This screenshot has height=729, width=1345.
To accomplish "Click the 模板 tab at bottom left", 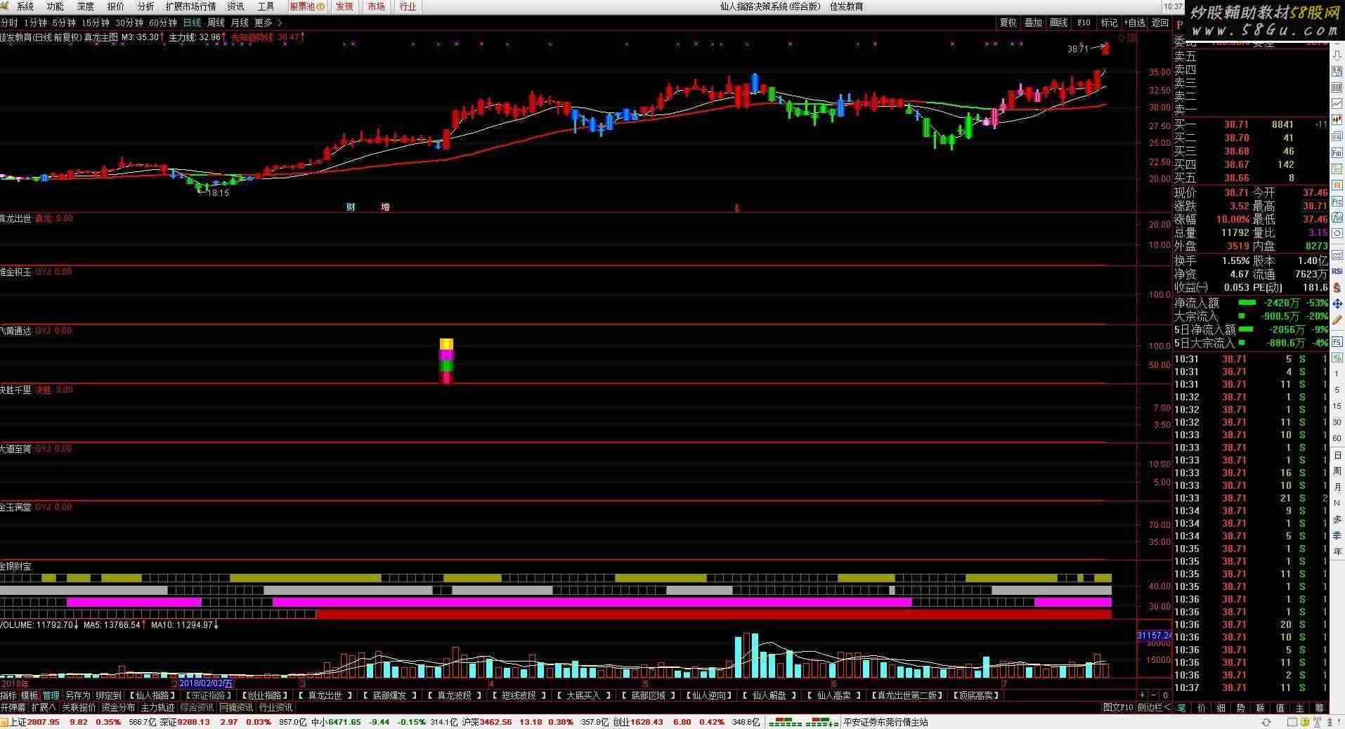I will (x=30, y=695).
